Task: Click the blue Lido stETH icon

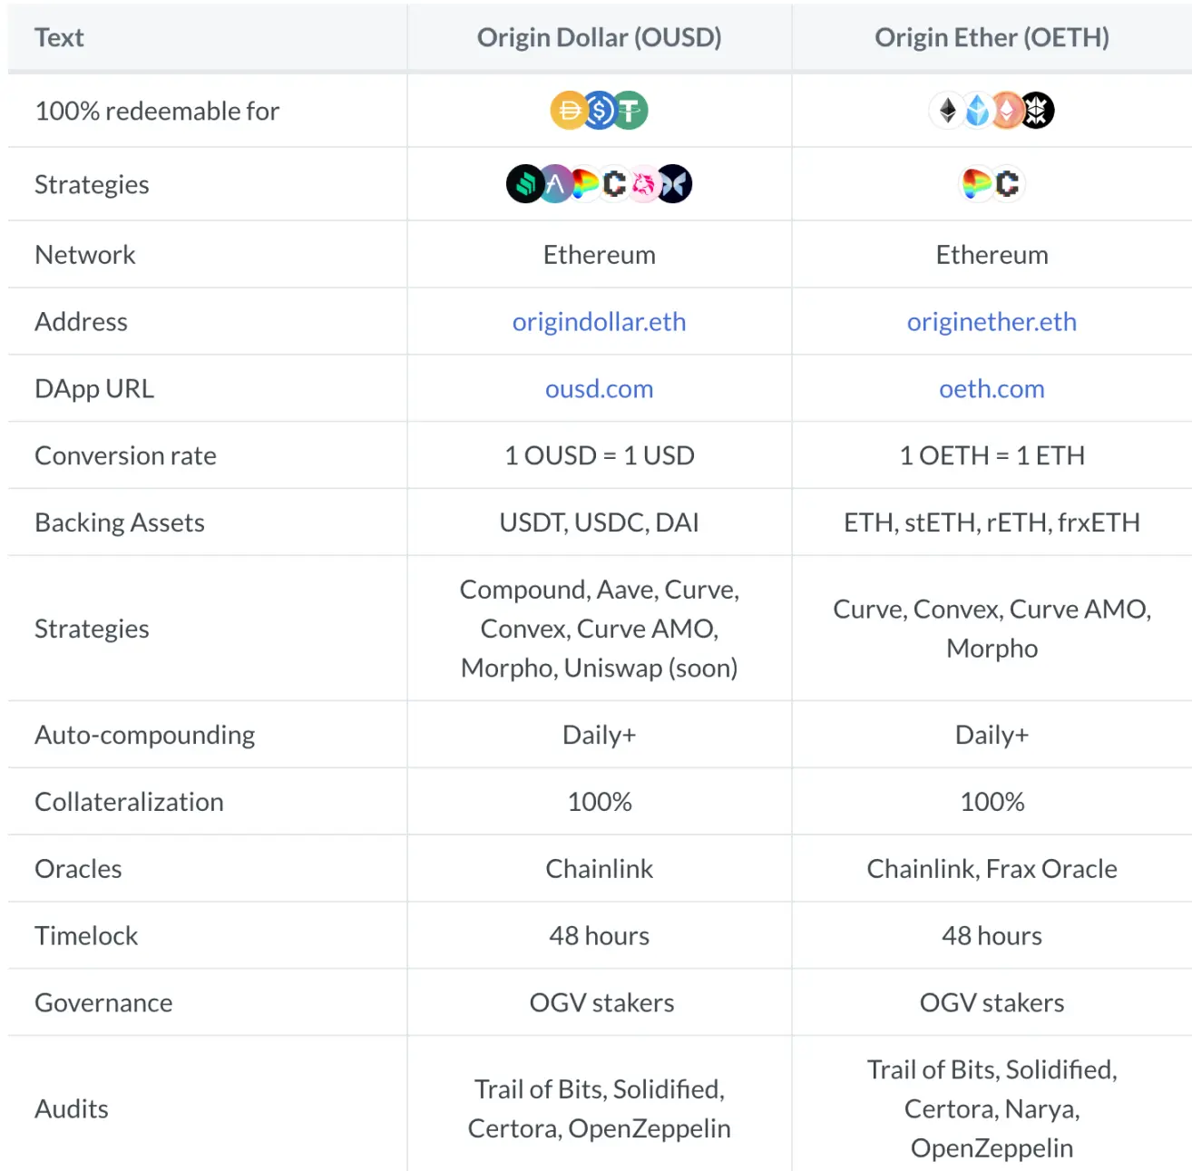Action: click(977, 111)
